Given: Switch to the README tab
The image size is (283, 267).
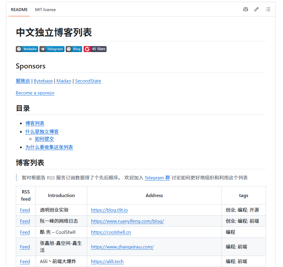Looking at the screenshot, I should 19,10.
